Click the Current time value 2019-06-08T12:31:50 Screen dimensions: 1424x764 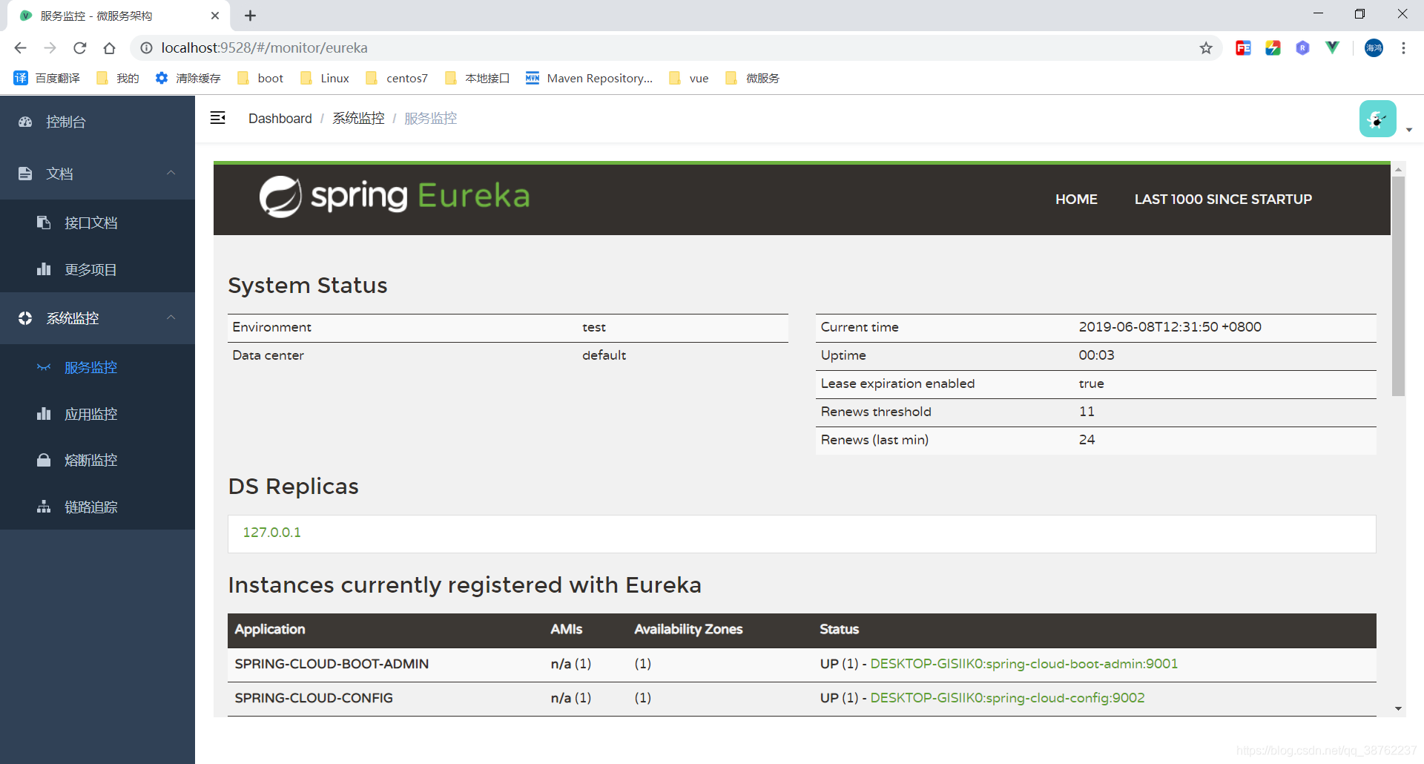pyautogui.click(x=1170, y=327)
